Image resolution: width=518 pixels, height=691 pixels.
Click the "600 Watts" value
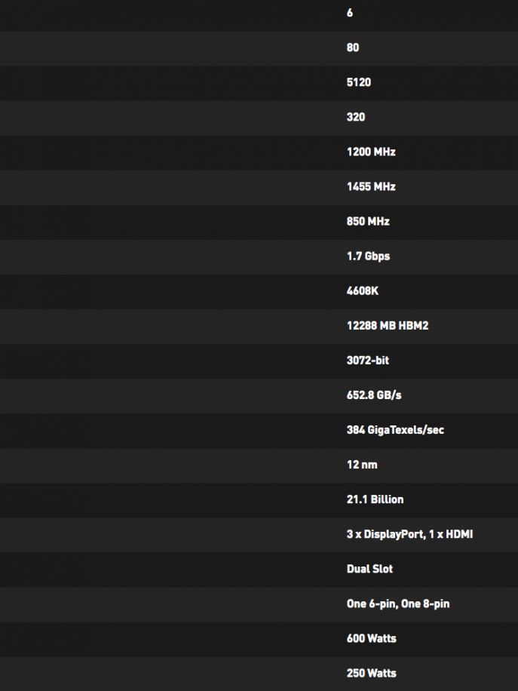(371, 637)
